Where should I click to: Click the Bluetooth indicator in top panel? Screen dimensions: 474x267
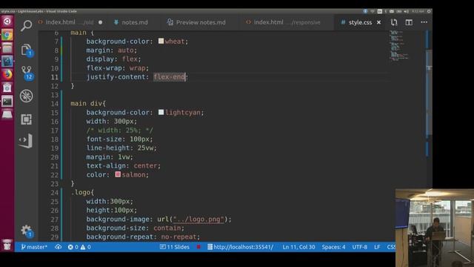[x=365, y=11]
